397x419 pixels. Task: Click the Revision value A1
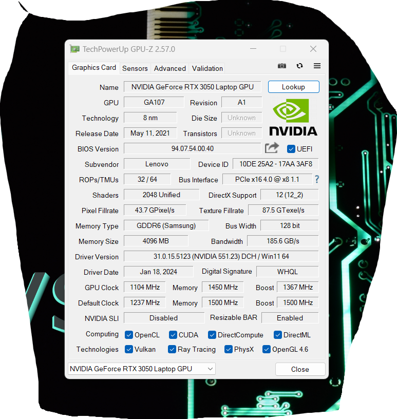pyautogui.click(x=242, y=102)
